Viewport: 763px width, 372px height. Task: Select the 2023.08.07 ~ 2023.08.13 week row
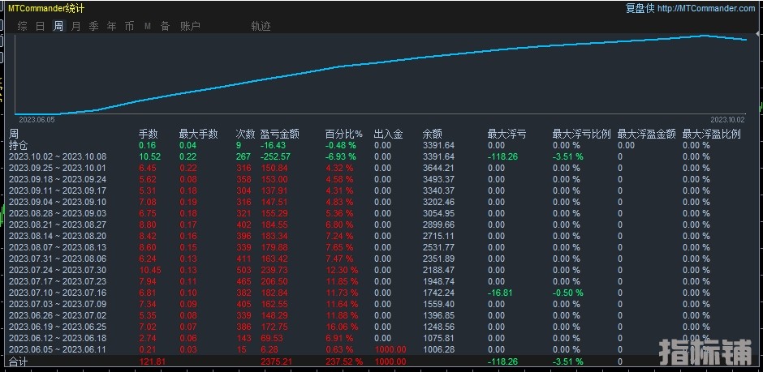(x=58, y=247)
